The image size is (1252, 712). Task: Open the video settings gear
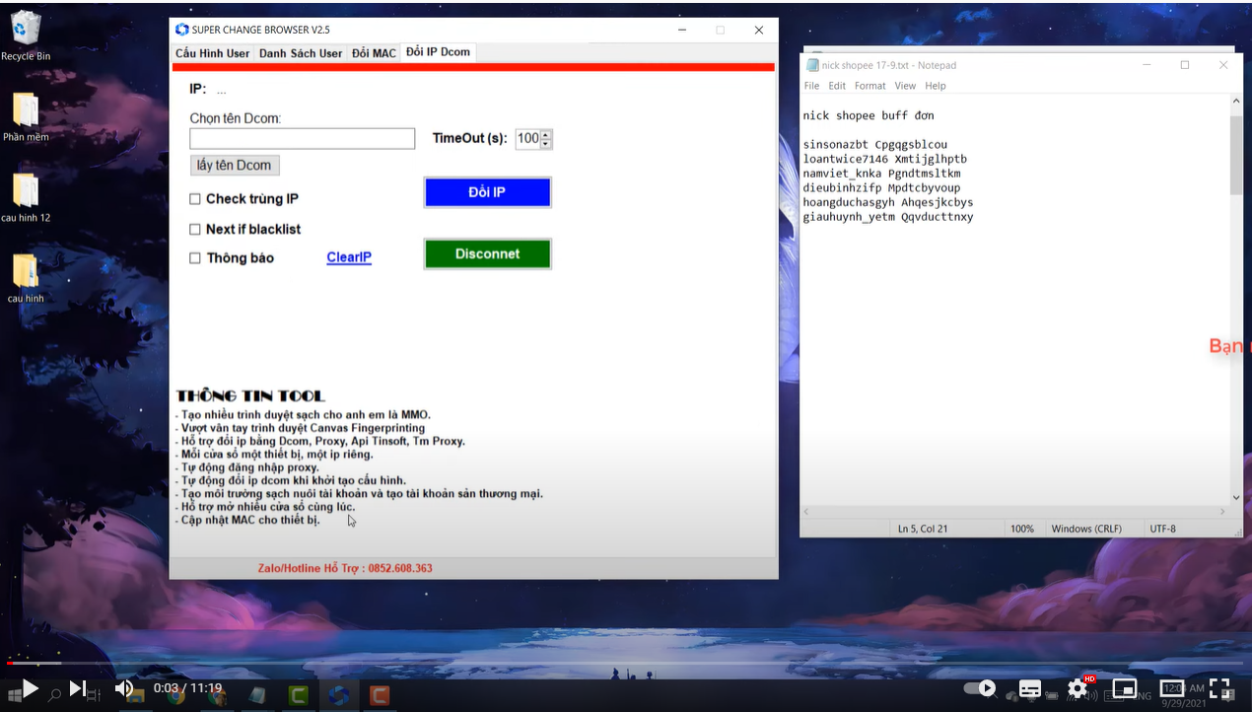tap(1078, 688)
